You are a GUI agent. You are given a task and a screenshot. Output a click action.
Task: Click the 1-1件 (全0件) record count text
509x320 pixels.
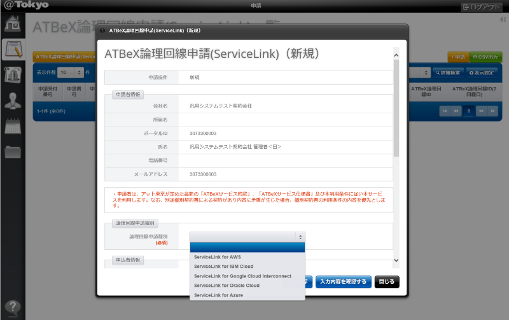(x=52, y=111)
